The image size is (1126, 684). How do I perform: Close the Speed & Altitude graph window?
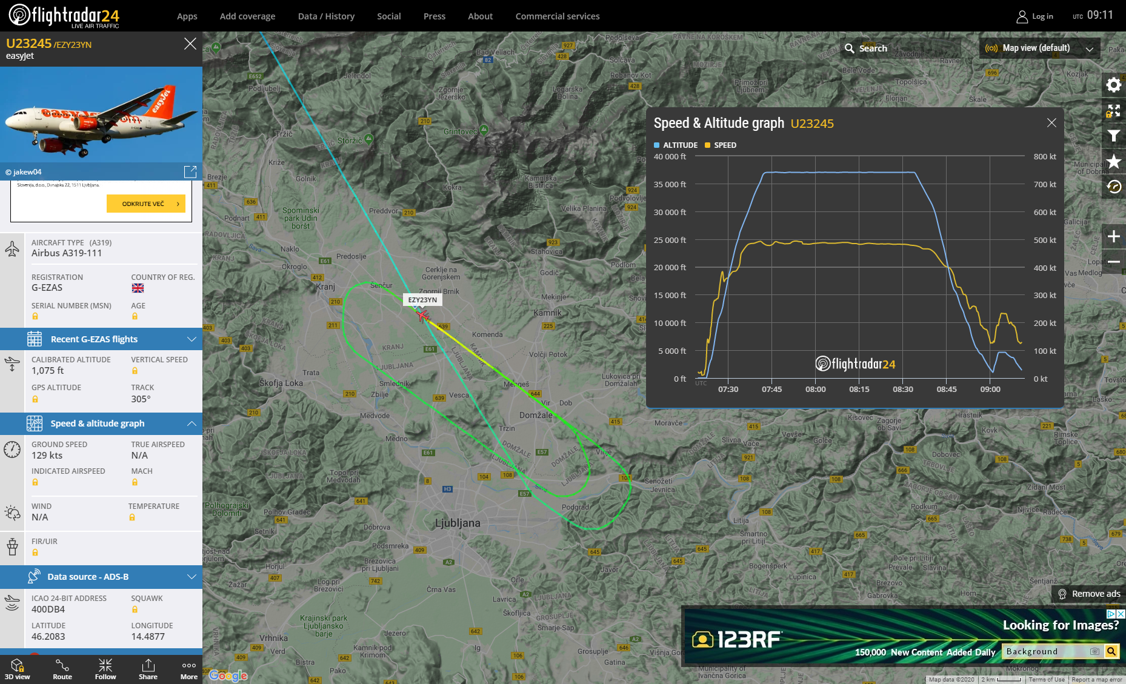1051,123
